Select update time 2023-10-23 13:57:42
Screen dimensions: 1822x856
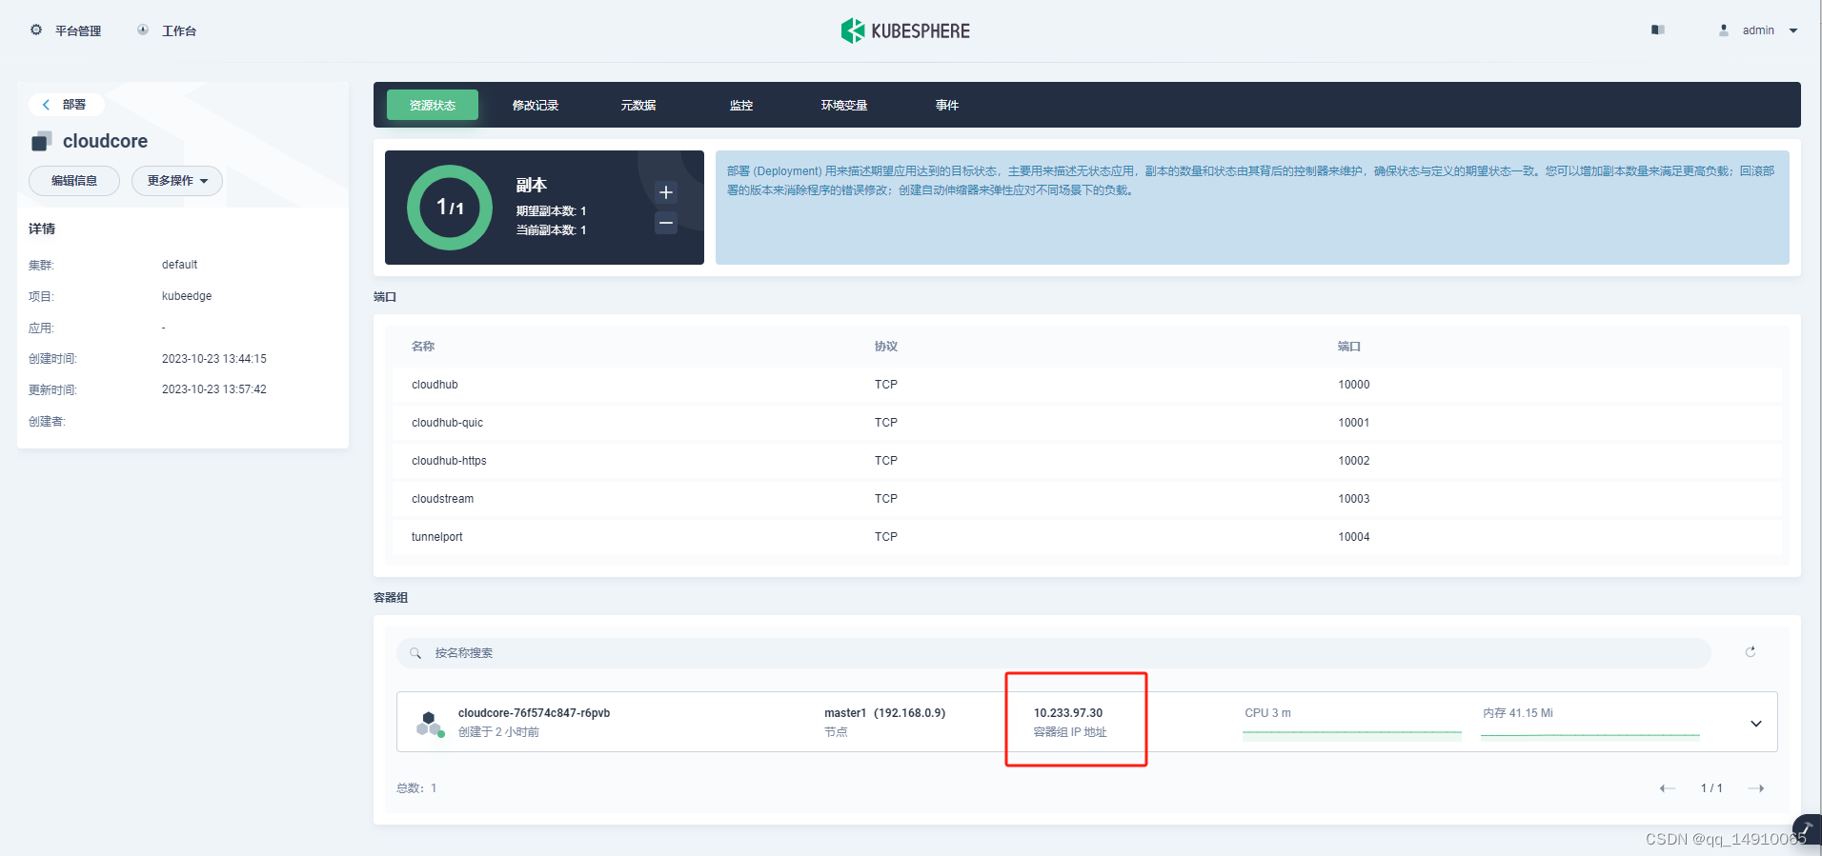214,389
